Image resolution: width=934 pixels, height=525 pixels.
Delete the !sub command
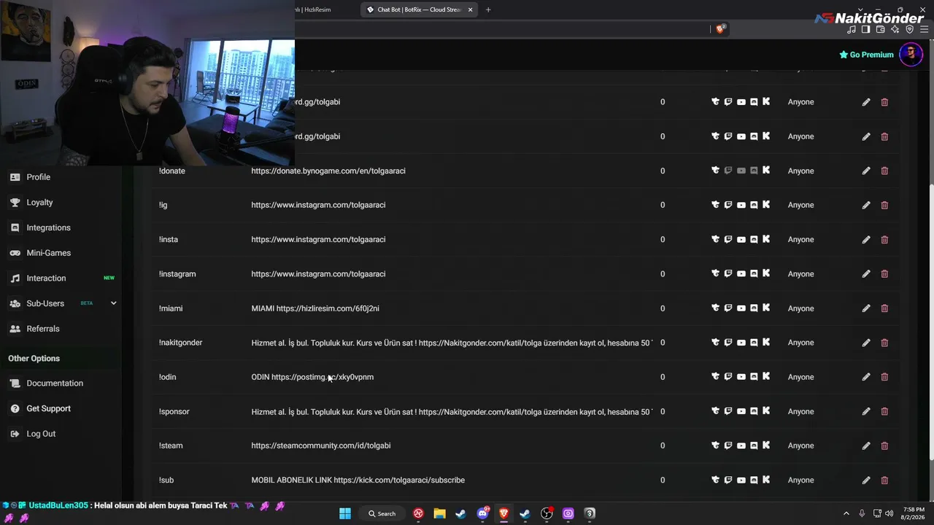pyautogui.click(x=884, y=480)
